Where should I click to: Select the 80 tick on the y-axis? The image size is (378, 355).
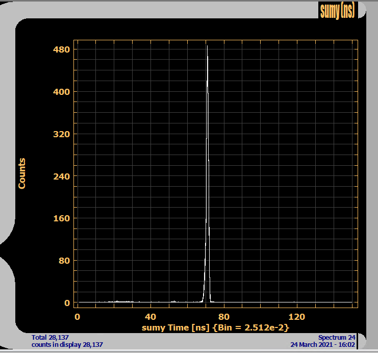(64, 261)
